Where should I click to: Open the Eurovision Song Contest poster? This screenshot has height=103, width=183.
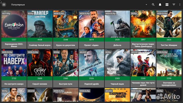click(x=14, y=24)
